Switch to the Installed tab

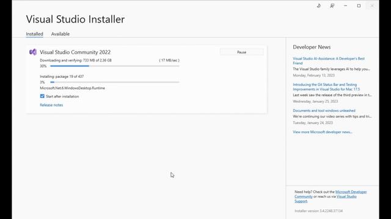pos(34,34)
